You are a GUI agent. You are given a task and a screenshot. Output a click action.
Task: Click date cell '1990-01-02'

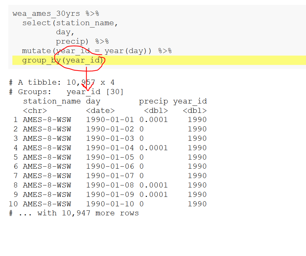(x=110, y=129)
